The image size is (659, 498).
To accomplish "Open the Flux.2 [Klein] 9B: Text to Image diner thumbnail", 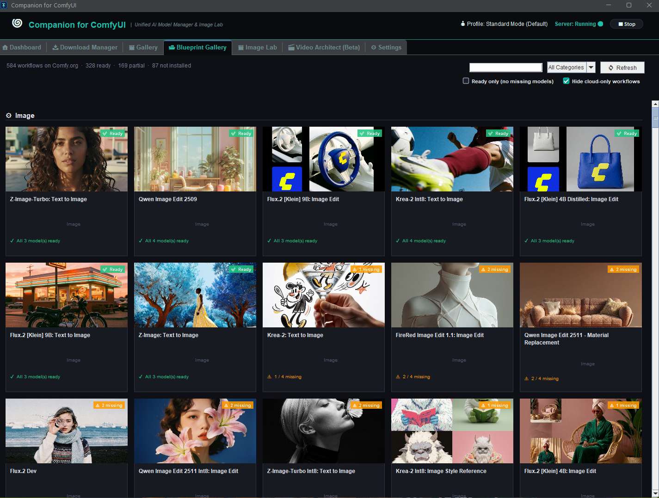I will pyautogui.click(x=67, y=295).
